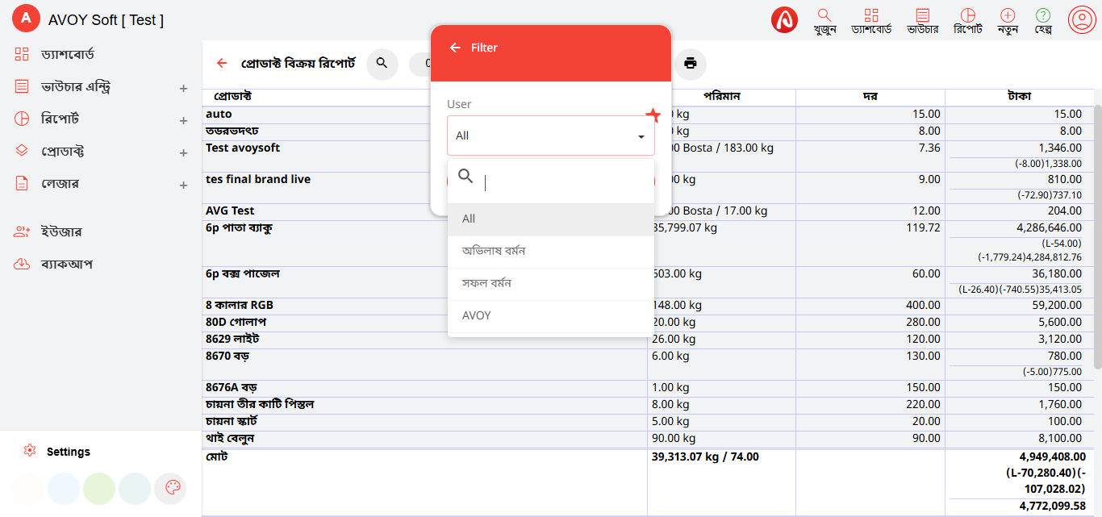Select All option in user list
Image resolution: width=1102 pixels, height=517 pixels.
pyautogui.click(x=551, y=219)
